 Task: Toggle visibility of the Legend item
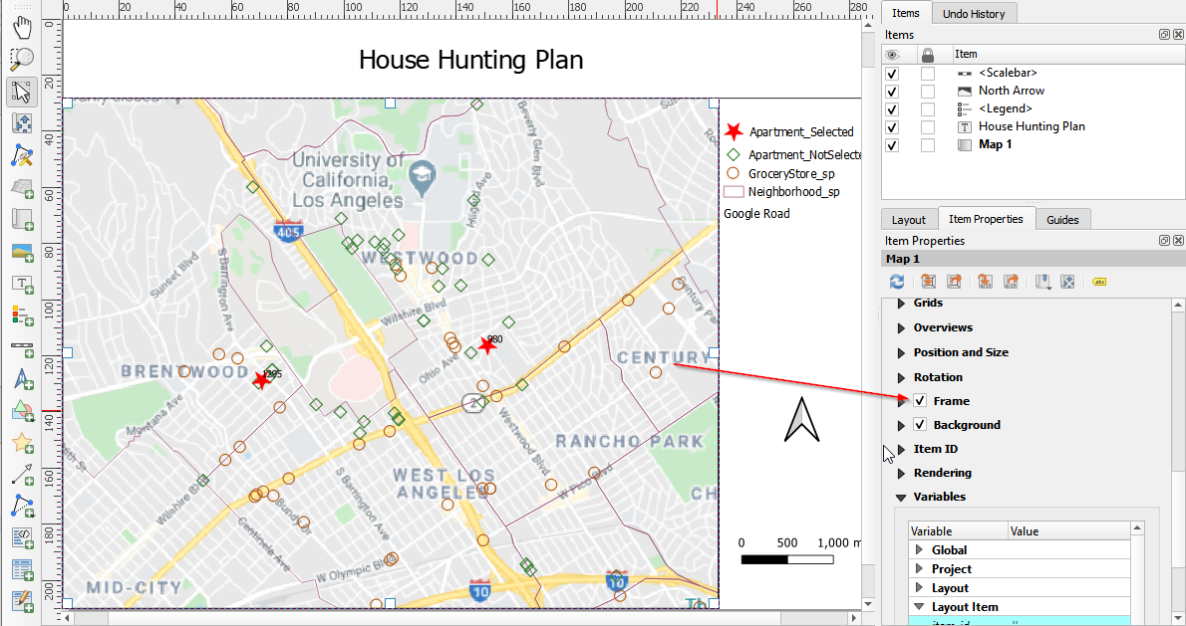click(x=893, y=109)
